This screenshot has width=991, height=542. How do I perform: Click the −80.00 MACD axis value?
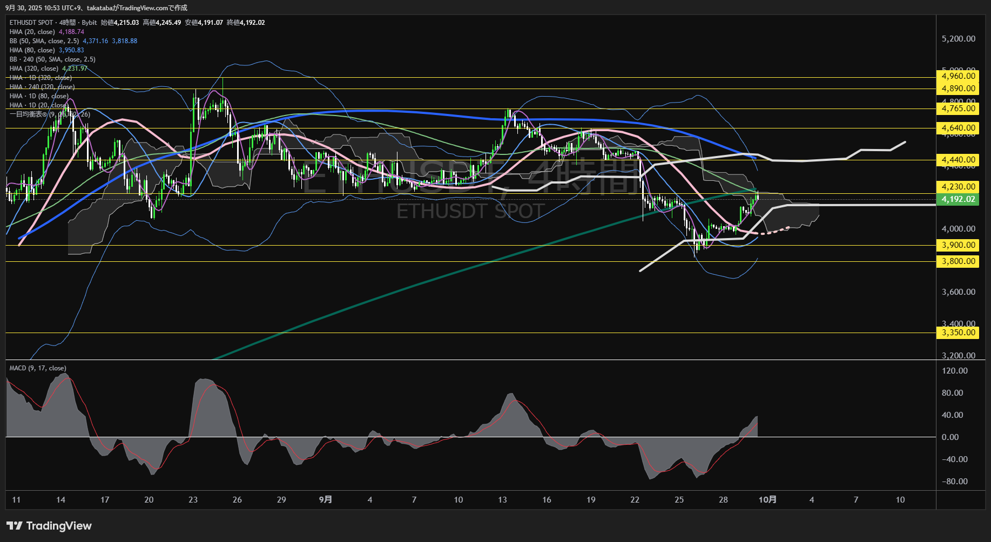tap(955, 482)
